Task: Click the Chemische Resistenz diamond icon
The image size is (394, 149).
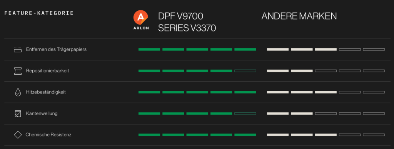Action: [x=18, y=135]
